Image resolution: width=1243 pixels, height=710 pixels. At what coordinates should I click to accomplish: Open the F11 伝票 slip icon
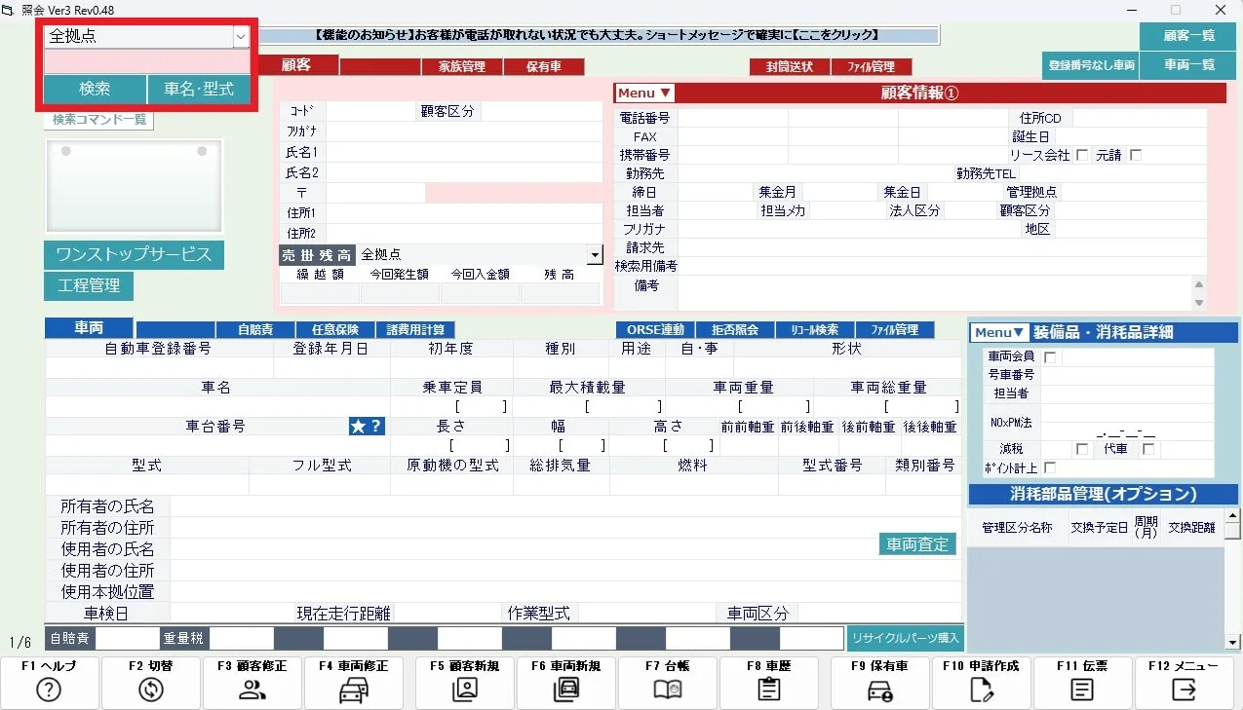(x=1081, y=690)
